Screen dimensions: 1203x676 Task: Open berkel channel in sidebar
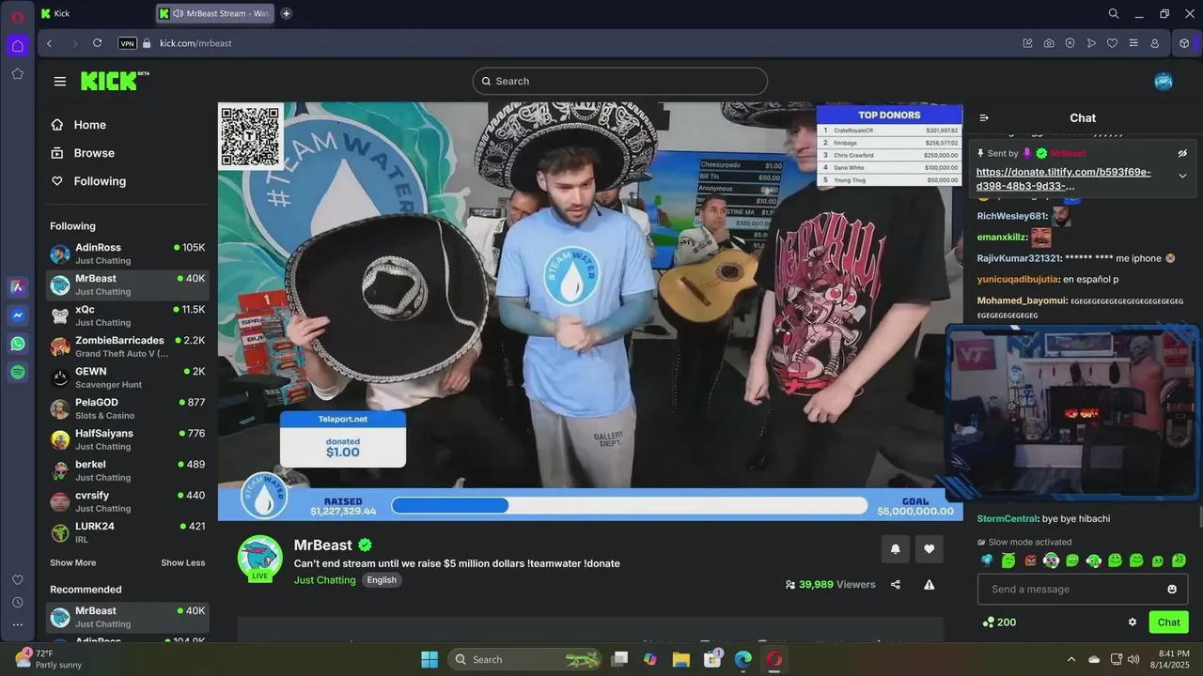(128, 470)
